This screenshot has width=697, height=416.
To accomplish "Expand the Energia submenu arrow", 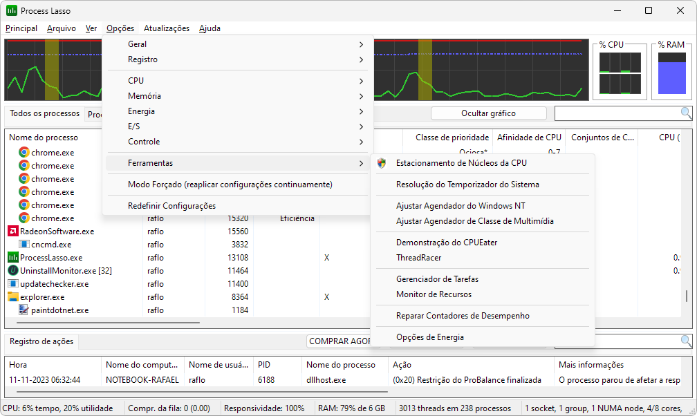I will 361,111.
